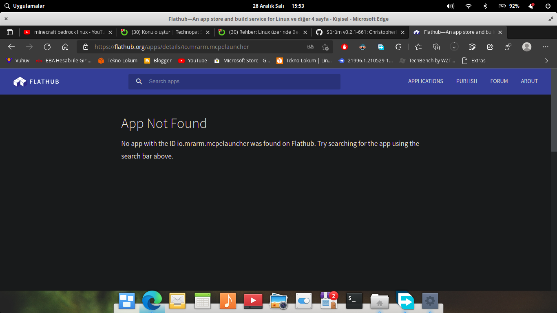Open the battery 92% indicator
This screenshot has height=313, width=557.
[509, 6]
